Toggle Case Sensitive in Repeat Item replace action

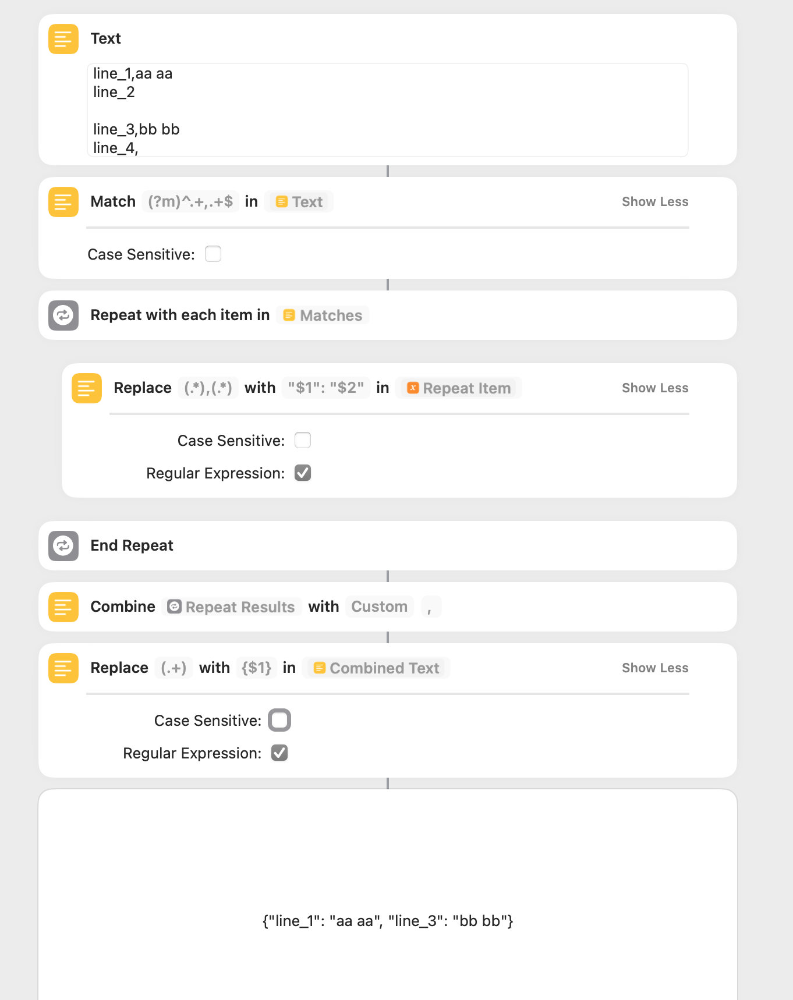[303, 440]
